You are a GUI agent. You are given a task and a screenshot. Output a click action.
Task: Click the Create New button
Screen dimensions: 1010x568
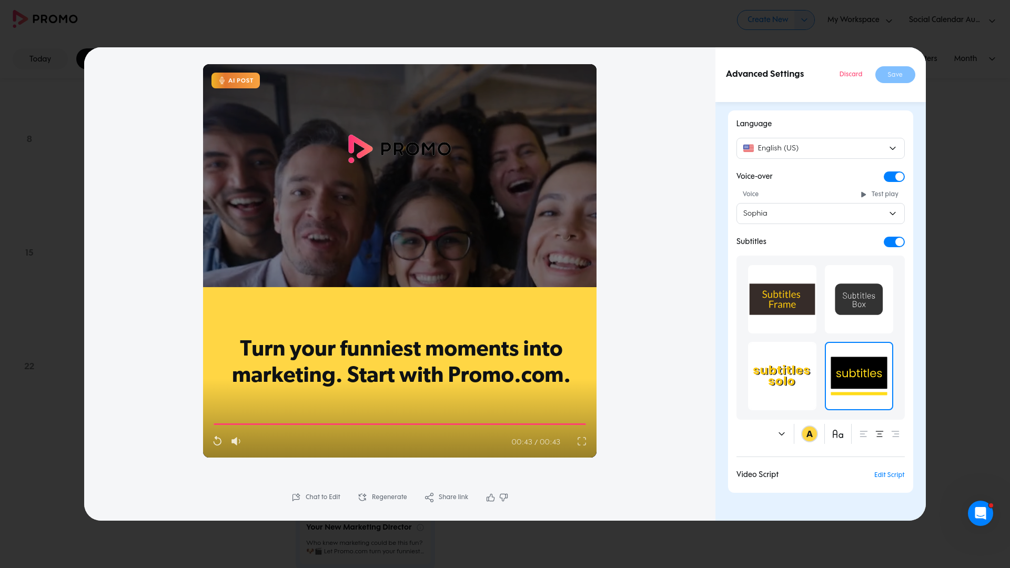coord(767,20)
